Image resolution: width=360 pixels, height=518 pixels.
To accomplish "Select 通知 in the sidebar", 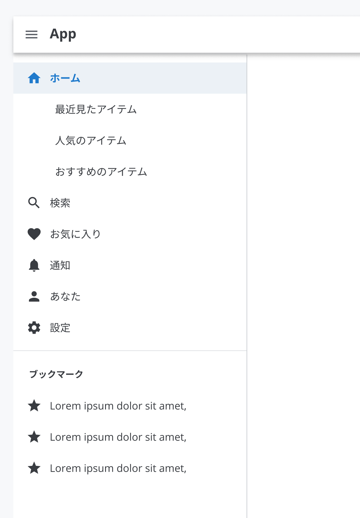I will pos(60,265).
